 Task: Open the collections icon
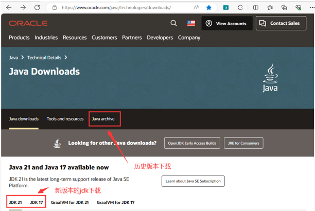click(284, 8)
